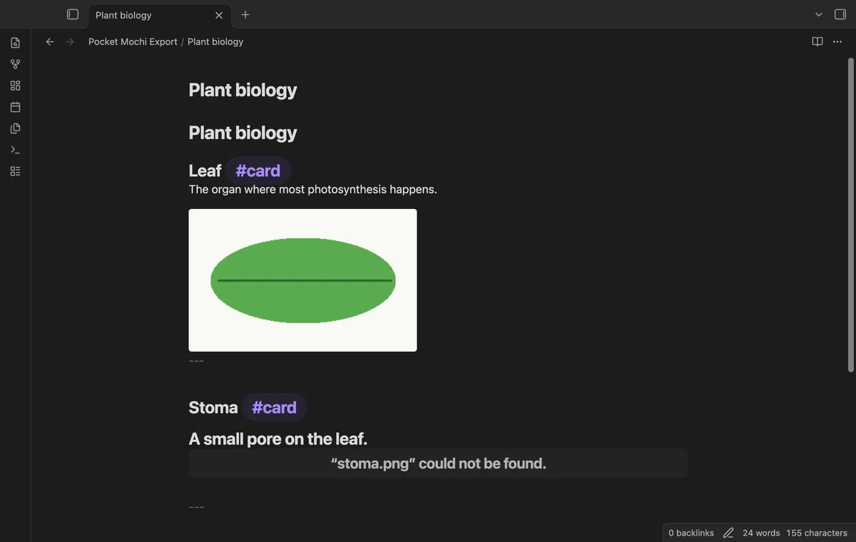Screen dimensions: 856x542
Task: Open the quick switcher icon in ribbon
Action: coord(15,43)
